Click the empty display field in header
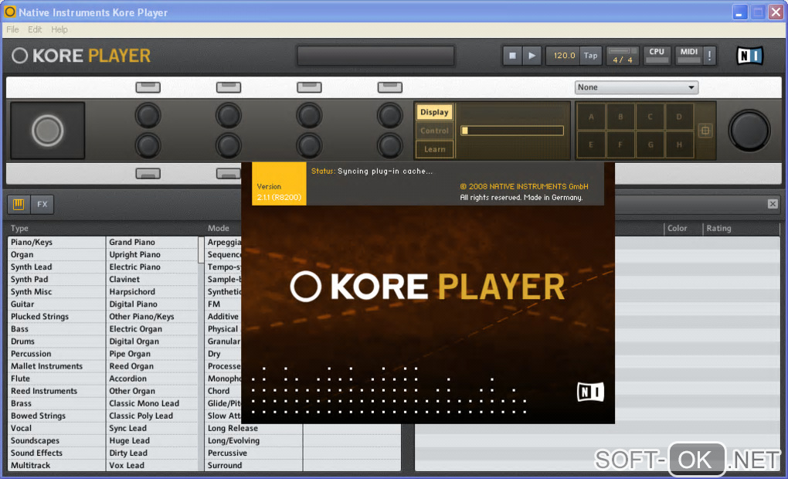 point(375,56)
